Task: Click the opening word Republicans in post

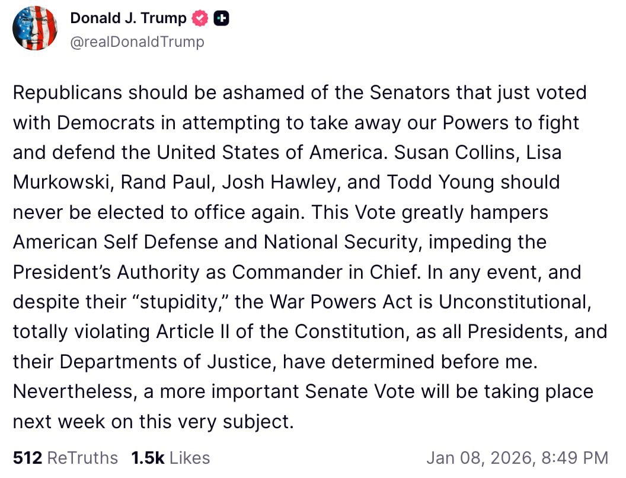Action: 68,93
